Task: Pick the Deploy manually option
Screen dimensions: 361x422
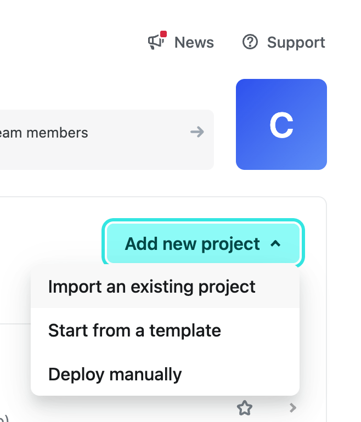Action: [115, 374]
